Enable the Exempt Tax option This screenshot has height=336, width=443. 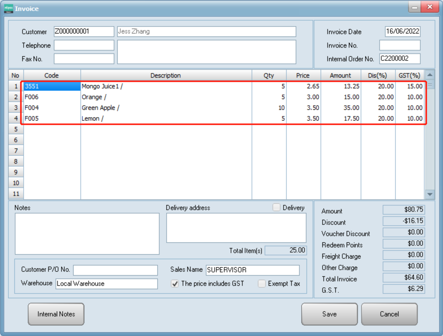262,284
